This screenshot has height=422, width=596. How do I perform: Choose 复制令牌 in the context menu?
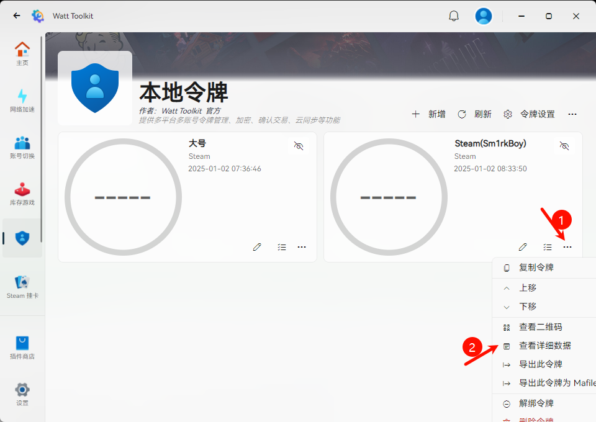(536, 267)
